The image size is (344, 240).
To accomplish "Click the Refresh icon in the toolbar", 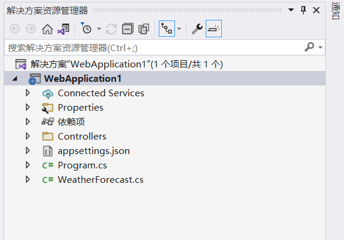I will [111, 29].
